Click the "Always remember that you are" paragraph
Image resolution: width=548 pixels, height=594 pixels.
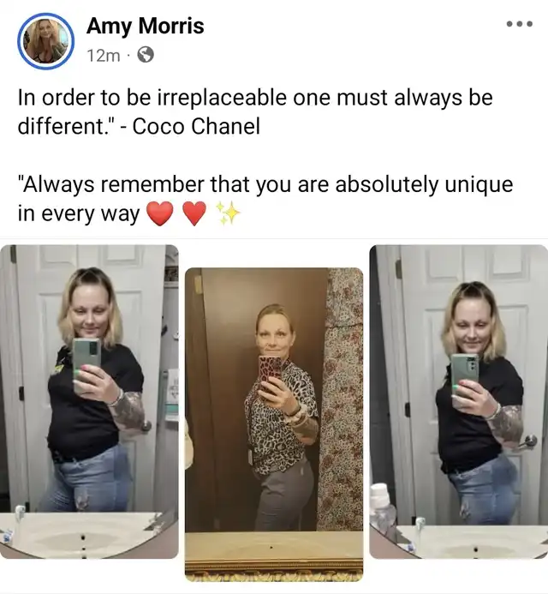pos(265,199)
